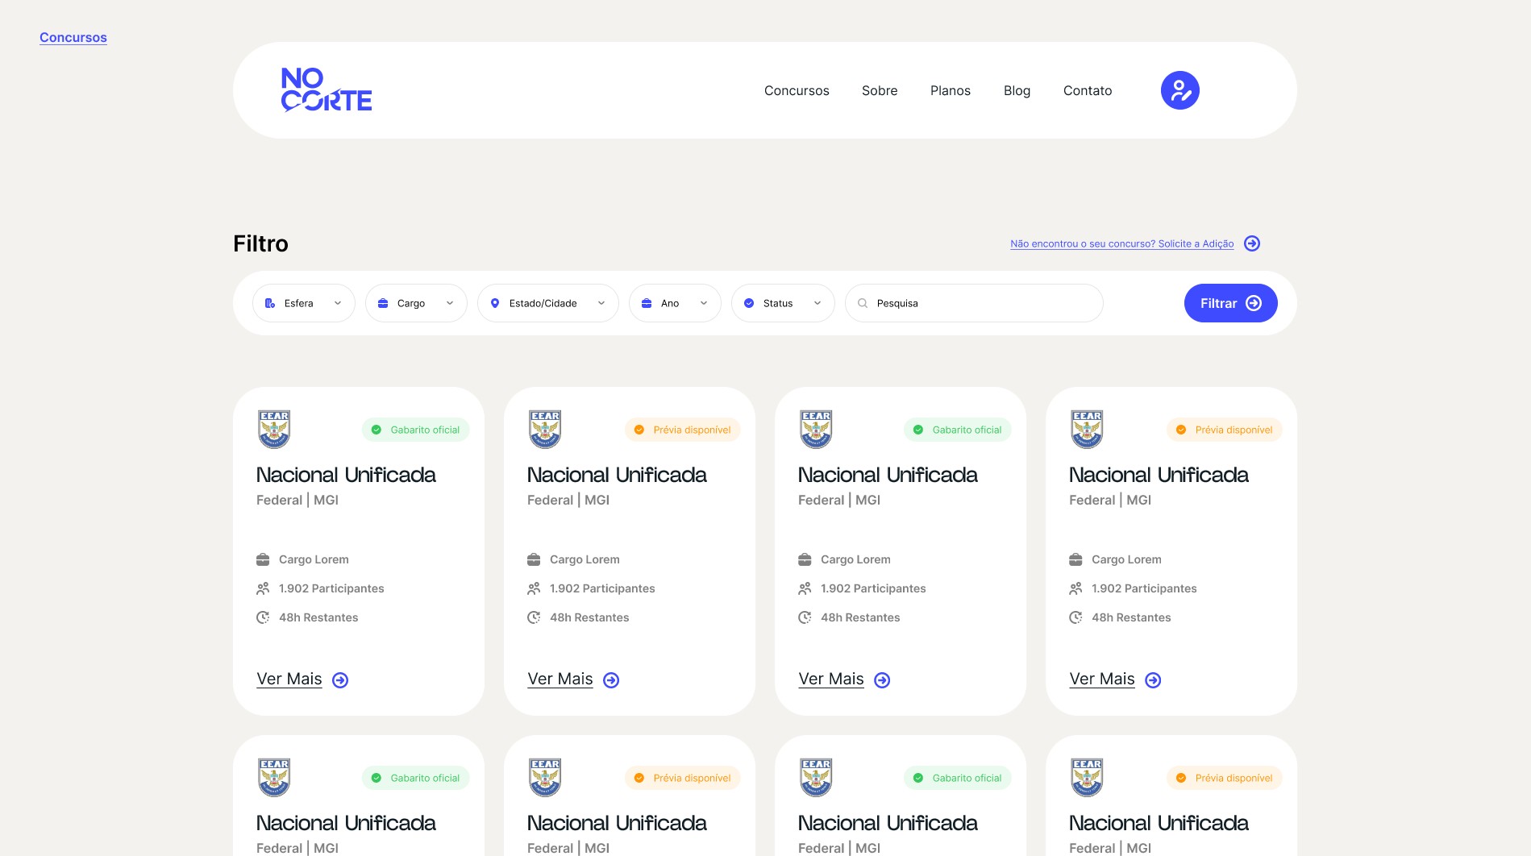Screen dimensions: 1531x856
Task: Select Contato in top navigation
Action: click(1087, 90)
